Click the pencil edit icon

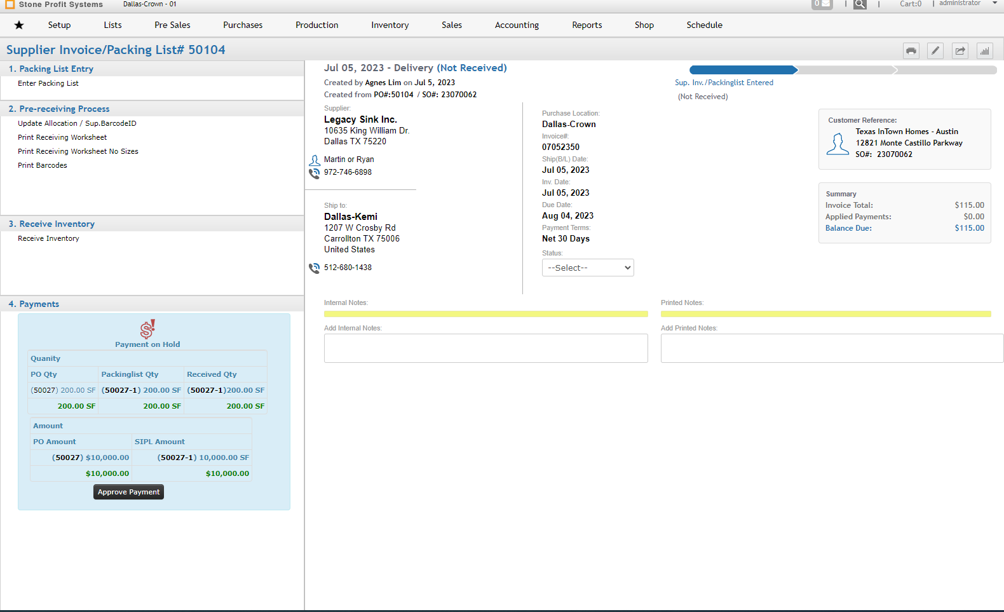(x=935, y=51)
